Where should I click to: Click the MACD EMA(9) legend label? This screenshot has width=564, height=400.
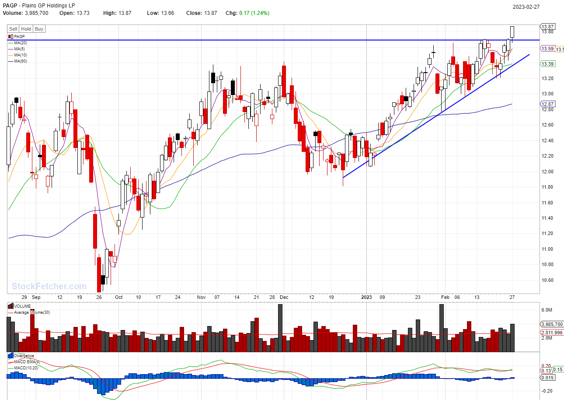pos(27,362)
